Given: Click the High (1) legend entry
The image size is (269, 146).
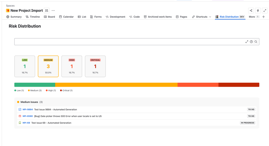Looking at the screenshot, I should pos(51,91).
